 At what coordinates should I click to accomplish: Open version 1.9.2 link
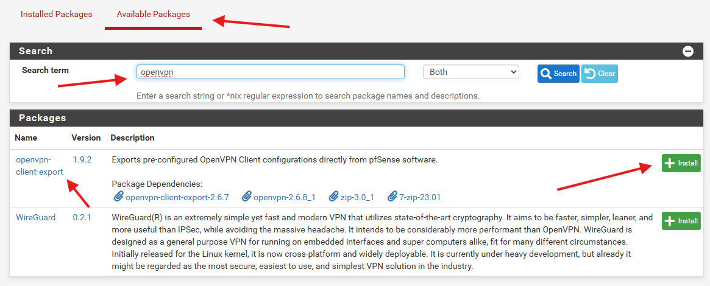pyautogui.click(x=82, y=160)
